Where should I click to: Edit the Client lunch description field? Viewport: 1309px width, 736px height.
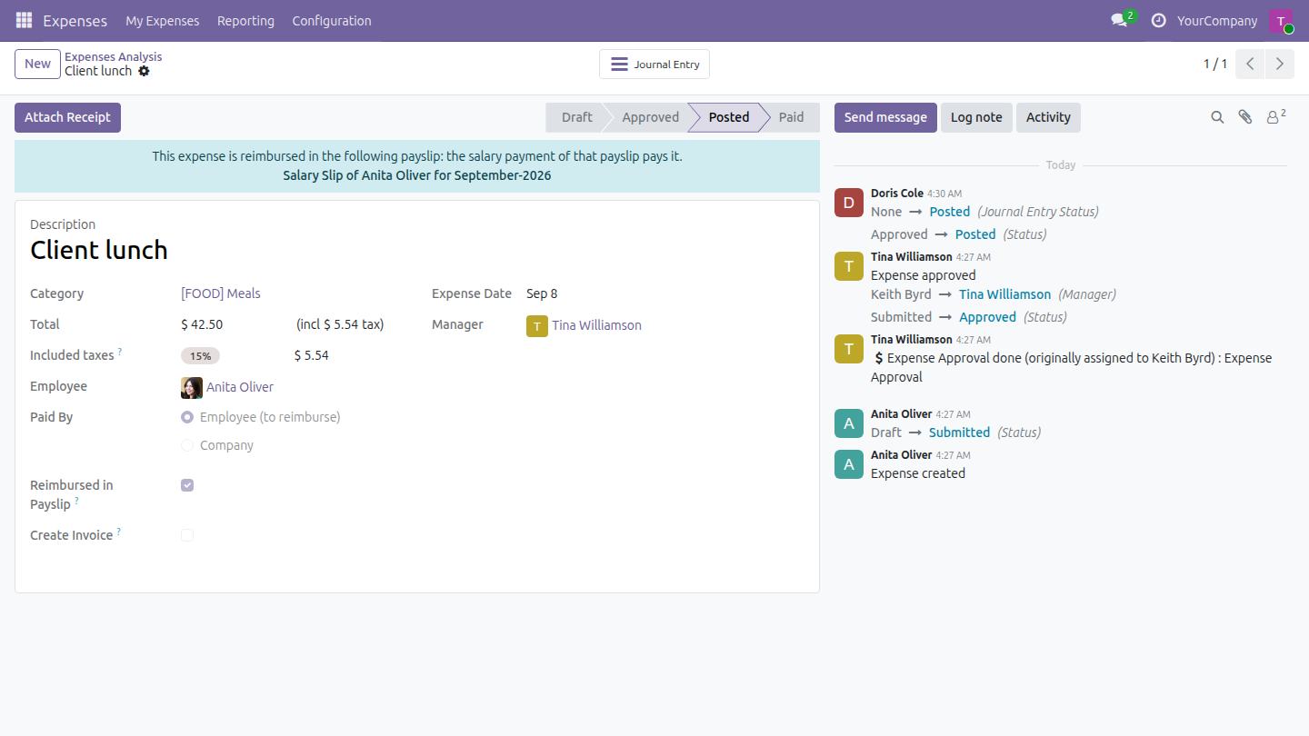pyautogui.click(x=416, y=250)
